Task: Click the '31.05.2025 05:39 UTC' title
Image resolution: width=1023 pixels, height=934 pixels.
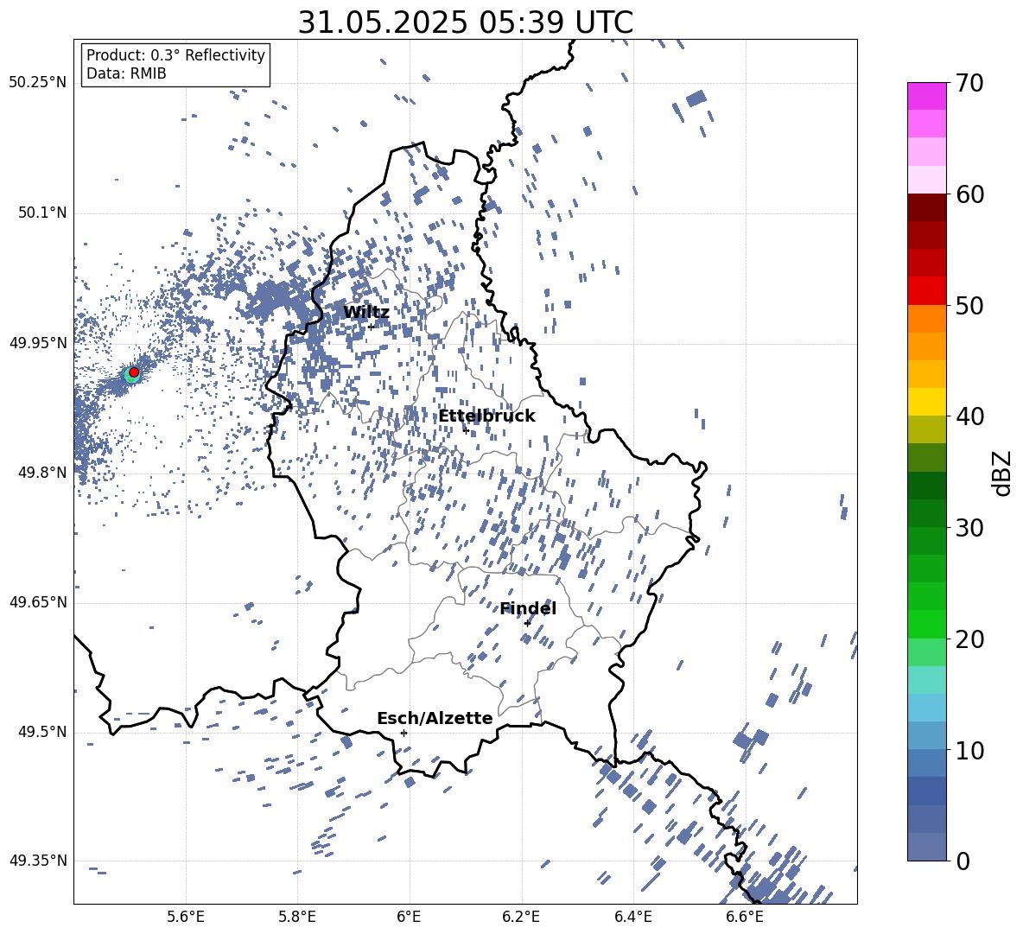Action: (x=465, y=22)
